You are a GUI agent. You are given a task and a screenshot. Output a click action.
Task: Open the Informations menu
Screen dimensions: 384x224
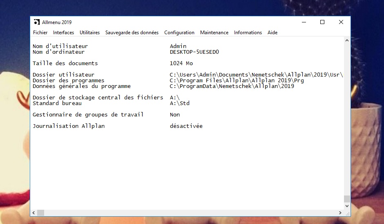pyautogui.click(x=248, y=33)
